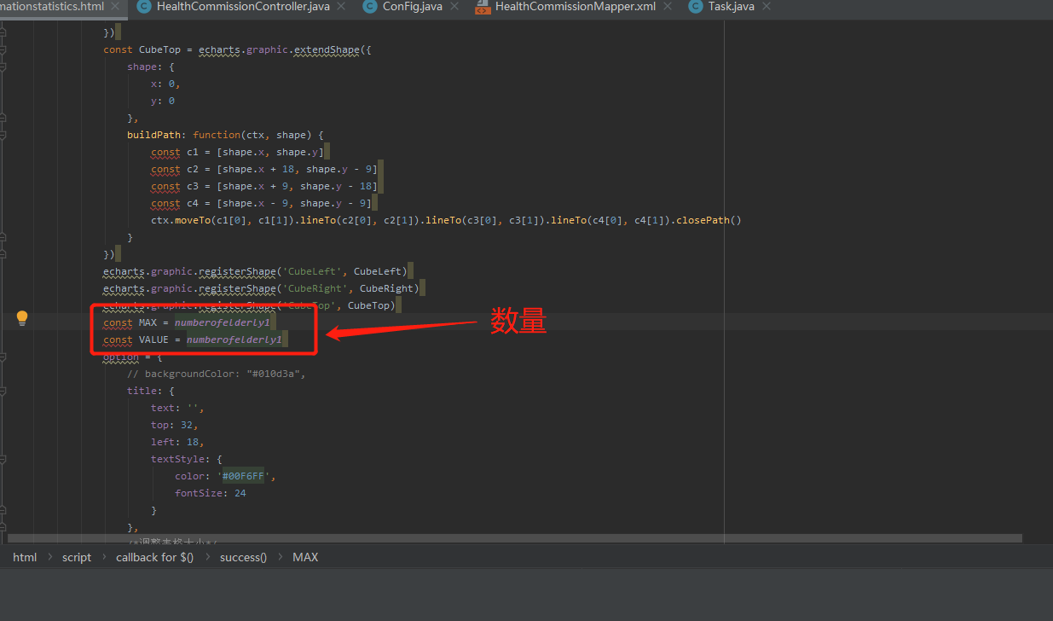Select the script breadcrumb
1053x621 pixels.
pos(77,557)
